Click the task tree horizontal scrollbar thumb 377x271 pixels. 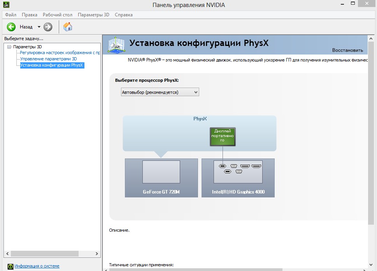(45, 253)
